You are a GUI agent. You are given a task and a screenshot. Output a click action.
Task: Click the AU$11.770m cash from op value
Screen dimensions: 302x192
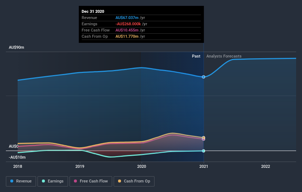coord(127,36)
